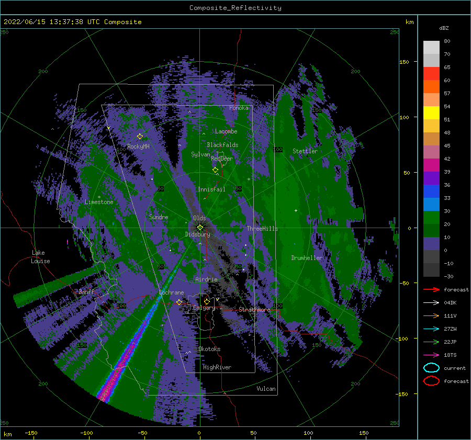Click the purple 10 dBZ color swatch
The width and height of the screenshot is (471, 440).
click(431, 243)
